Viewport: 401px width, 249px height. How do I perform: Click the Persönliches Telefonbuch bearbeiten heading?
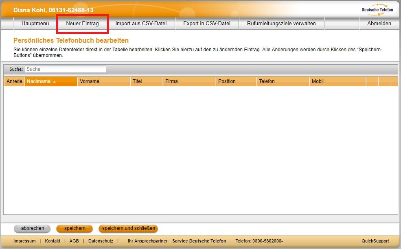[x=71, y=40]
